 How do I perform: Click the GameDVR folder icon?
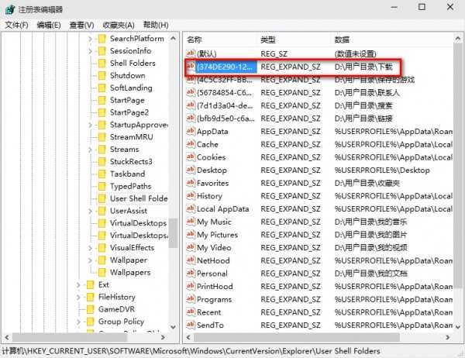(x=89, y=309)
